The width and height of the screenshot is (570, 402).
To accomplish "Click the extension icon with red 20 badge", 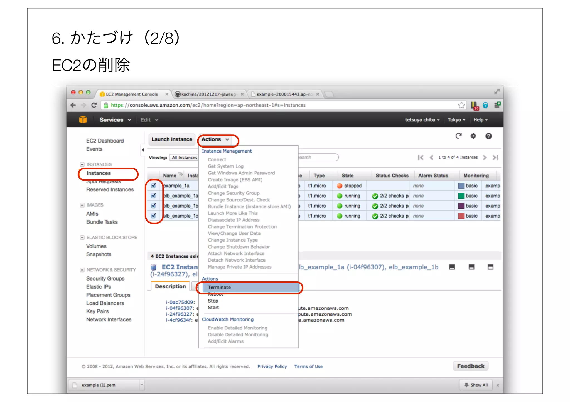I will [474, 106].
